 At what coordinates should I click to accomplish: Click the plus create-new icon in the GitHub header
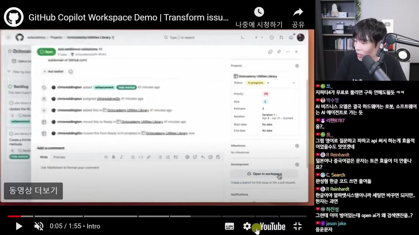click(x=256, y=37)
